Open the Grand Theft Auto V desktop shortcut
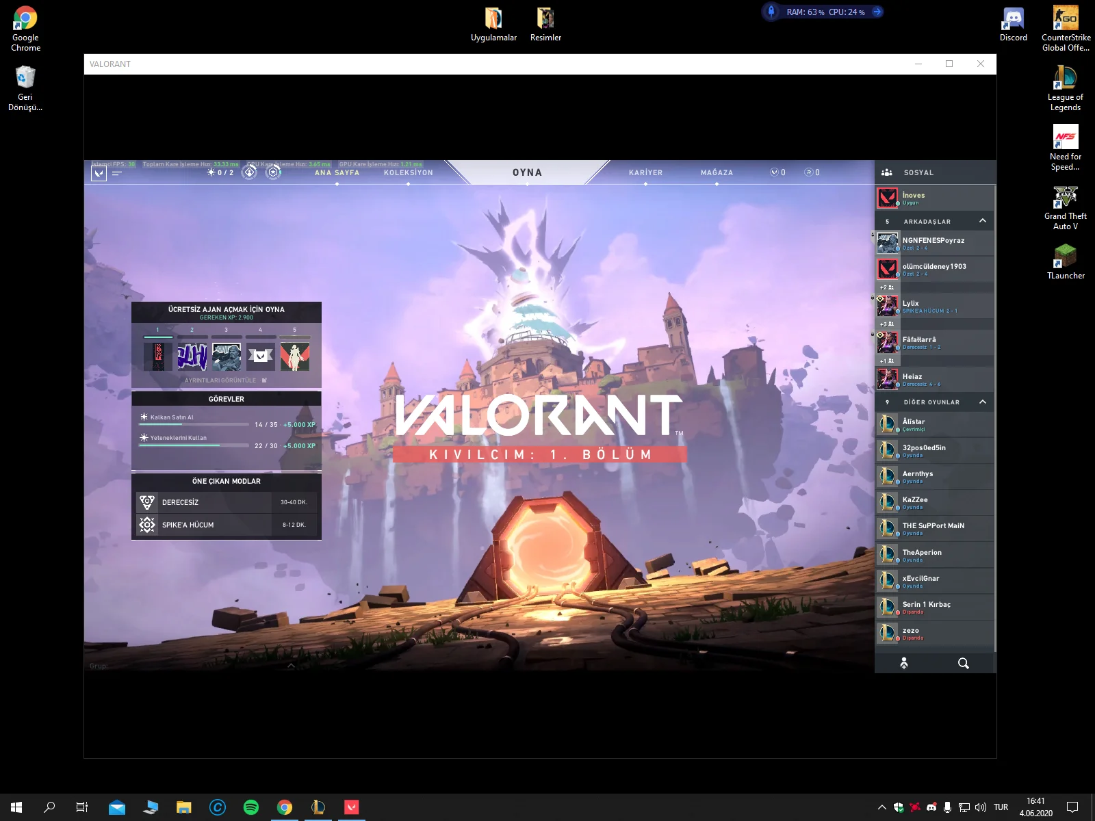Screen dimensions: 1095x821 [1066, 207]
